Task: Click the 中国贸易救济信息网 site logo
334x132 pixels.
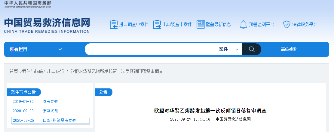Action: 47,25
